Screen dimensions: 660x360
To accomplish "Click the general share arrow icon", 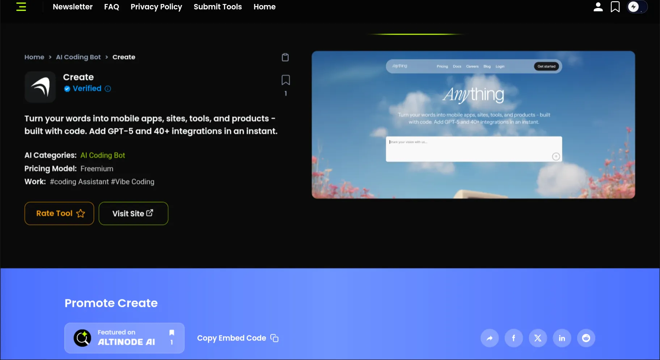I will [490, 338].
